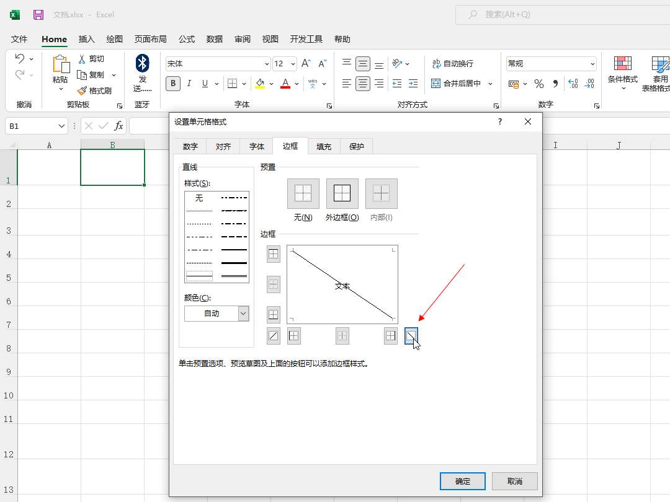Switch to the Fill (填充) dialog tab

point(323,146)
